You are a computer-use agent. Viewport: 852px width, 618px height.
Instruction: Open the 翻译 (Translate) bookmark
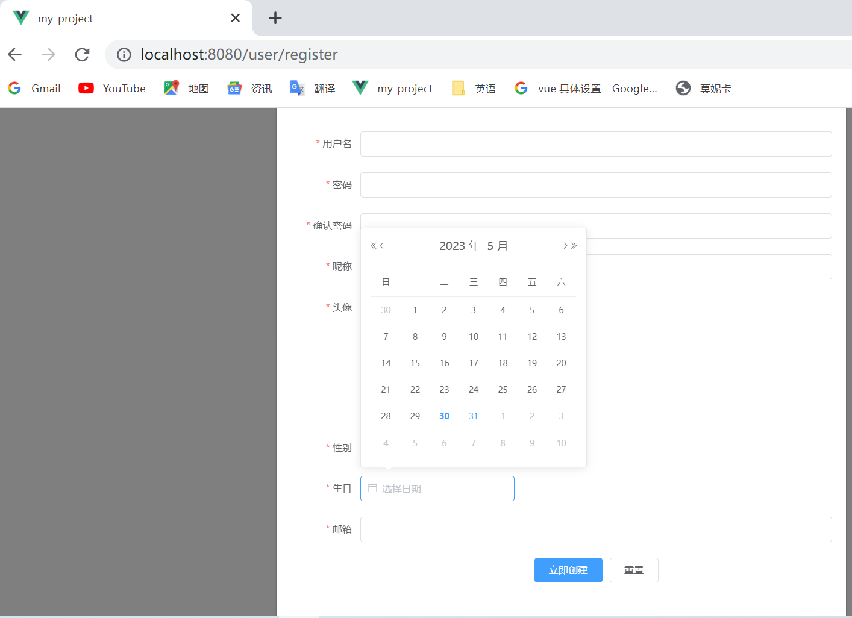[312, 88]
